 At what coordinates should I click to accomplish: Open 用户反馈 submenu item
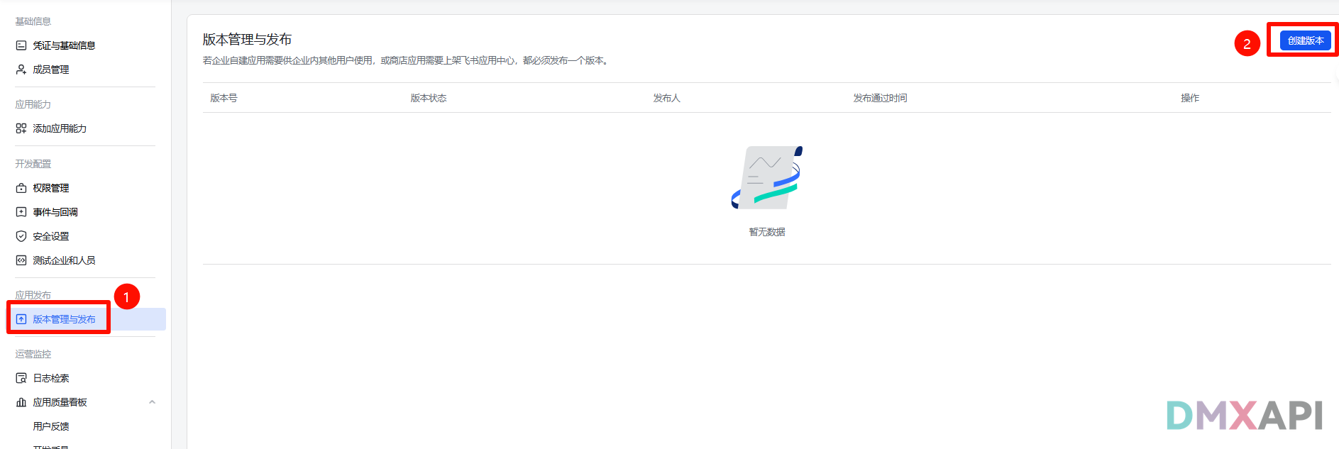tap(51, 426)
